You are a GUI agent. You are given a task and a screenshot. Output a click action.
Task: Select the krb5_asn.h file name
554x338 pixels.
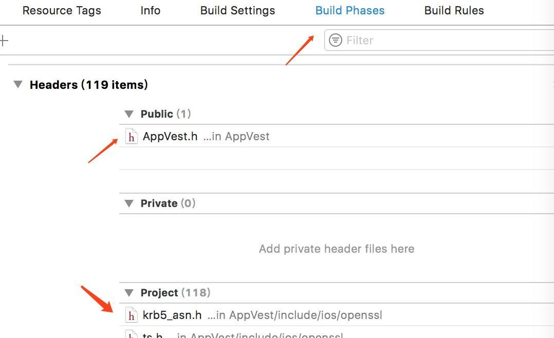pos(172,315)
